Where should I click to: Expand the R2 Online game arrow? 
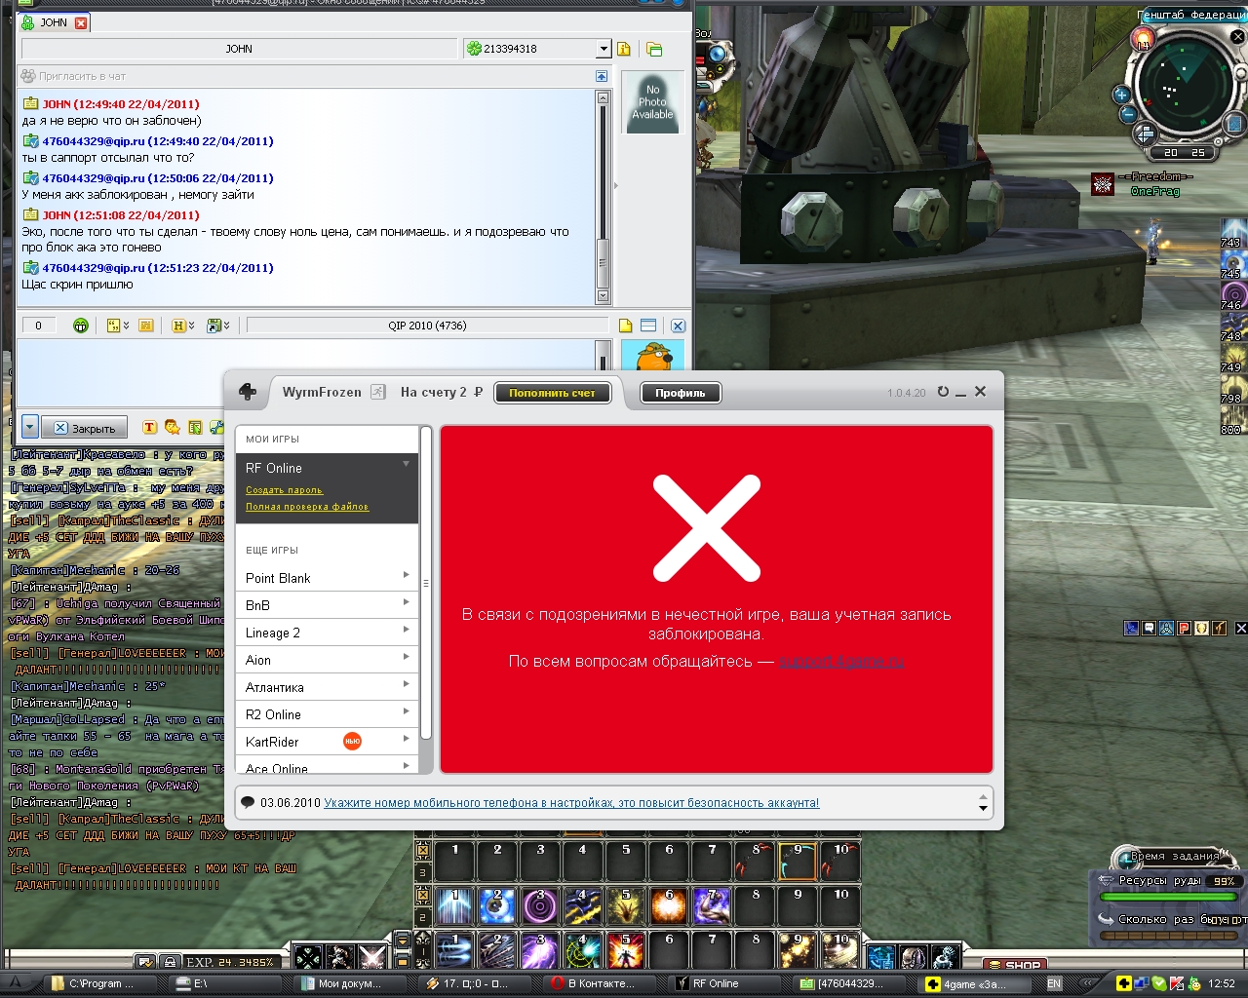point(407,712)
